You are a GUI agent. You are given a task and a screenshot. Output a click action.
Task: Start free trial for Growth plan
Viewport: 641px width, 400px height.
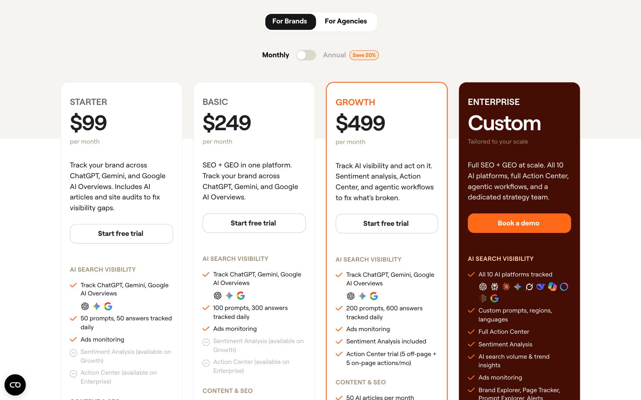pos(386,224)
